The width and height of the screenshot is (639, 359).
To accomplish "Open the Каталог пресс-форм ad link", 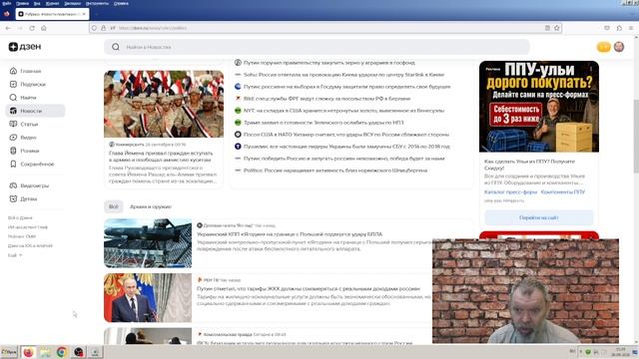I will (510, 191).
